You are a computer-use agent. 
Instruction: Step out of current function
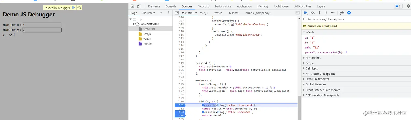[x=326, y=13]
